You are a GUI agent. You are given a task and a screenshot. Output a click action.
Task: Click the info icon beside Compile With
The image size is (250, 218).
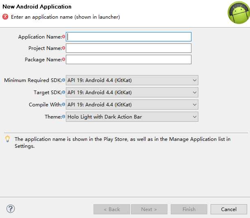tap(63, 104)
